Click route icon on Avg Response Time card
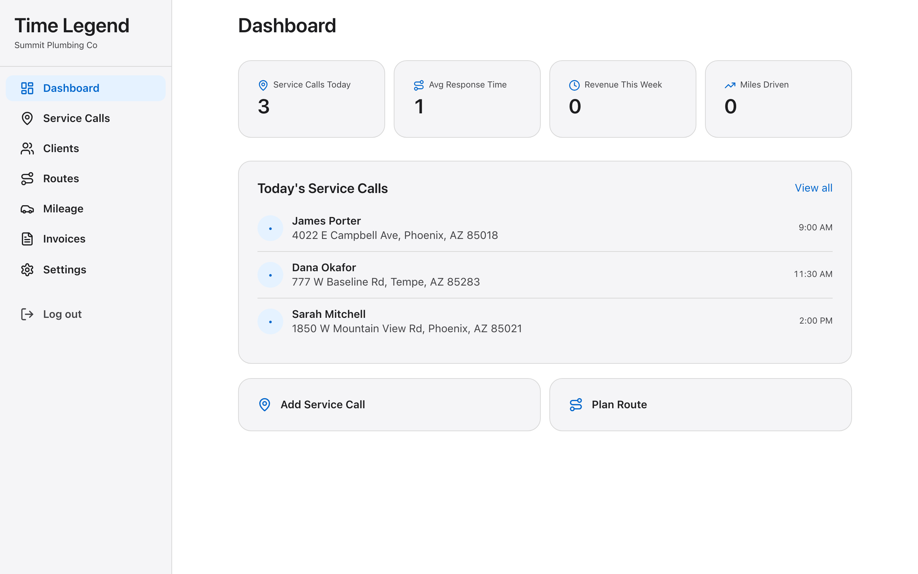 419,85
